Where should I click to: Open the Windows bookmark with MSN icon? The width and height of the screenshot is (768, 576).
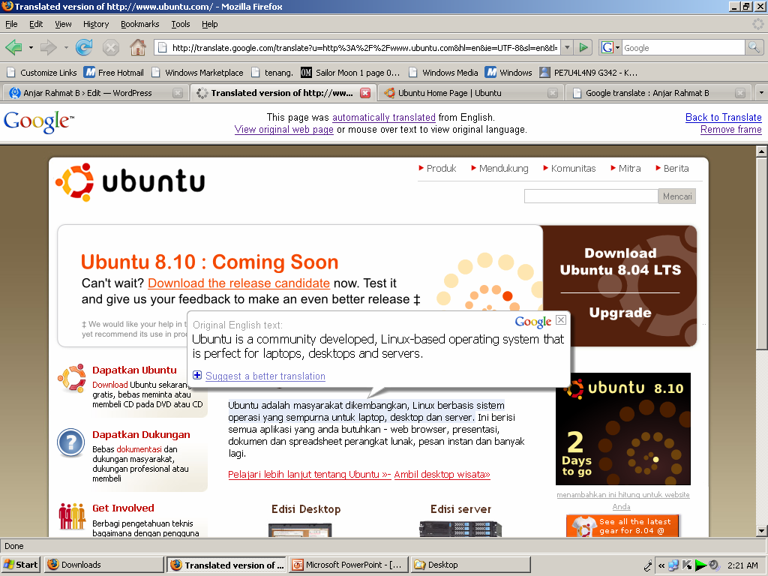coord(509,73)
